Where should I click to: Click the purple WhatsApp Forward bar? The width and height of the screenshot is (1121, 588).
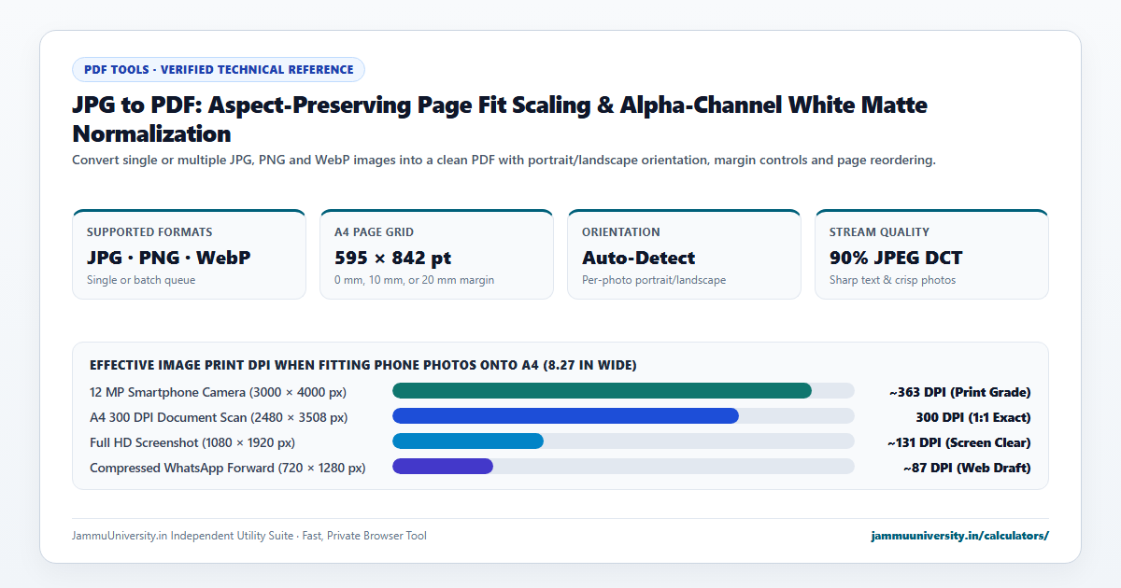point(443,467)
